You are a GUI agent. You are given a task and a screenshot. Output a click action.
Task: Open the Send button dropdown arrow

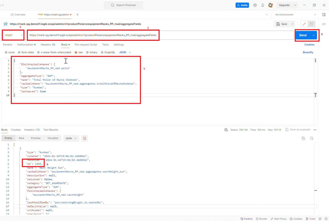point(314,35)
